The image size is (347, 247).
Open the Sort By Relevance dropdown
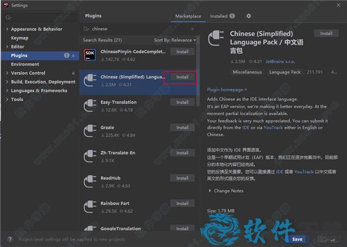point(175,40)
